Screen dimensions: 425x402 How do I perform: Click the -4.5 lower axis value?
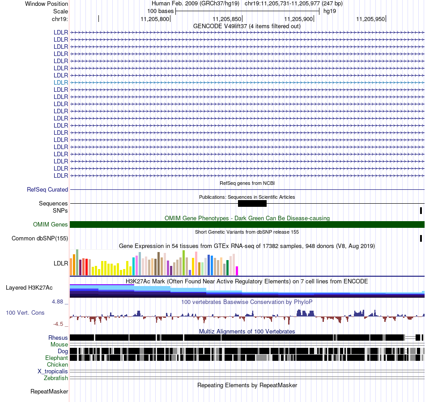(x=58, y=324)
